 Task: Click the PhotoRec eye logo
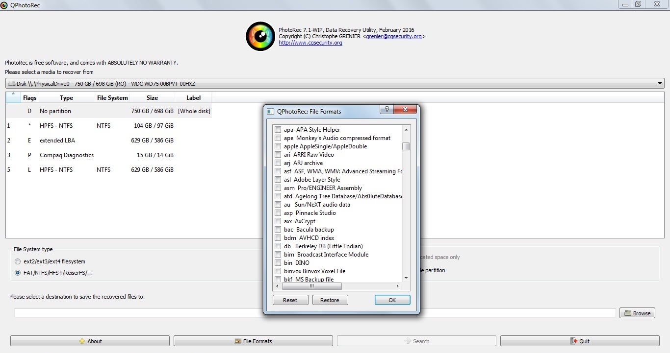pyautogui.click(x=260, y=36)
